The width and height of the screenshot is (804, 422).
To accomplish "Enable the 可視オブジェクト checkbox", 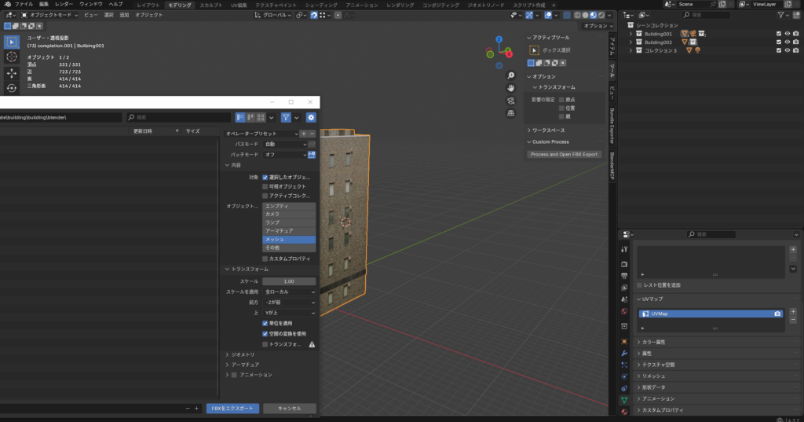I will coord(265,186).
